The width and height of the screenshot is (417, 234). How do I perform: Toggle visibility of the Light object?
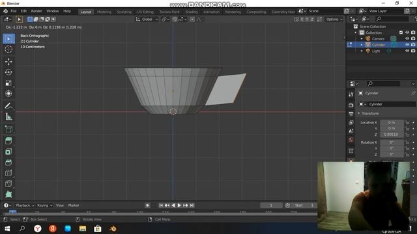tap(407, 51)
